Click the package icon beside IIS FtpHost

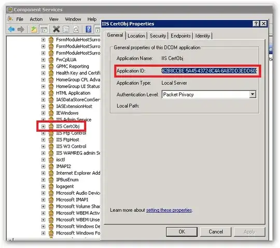pos(51,139)
